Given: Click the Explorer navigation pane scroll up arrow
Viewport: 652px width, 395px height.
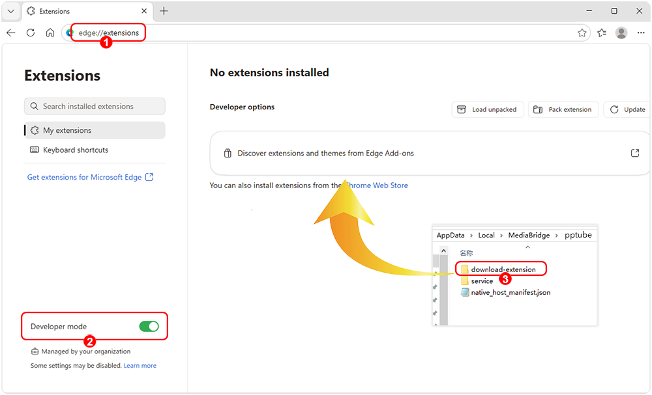Looking at the screenshot, I should click(443, 251).
